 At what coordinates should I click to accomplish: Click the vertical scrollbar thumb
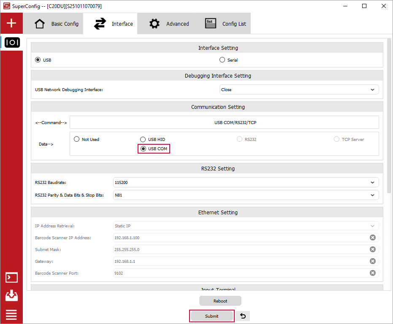[x=389, y=114]
